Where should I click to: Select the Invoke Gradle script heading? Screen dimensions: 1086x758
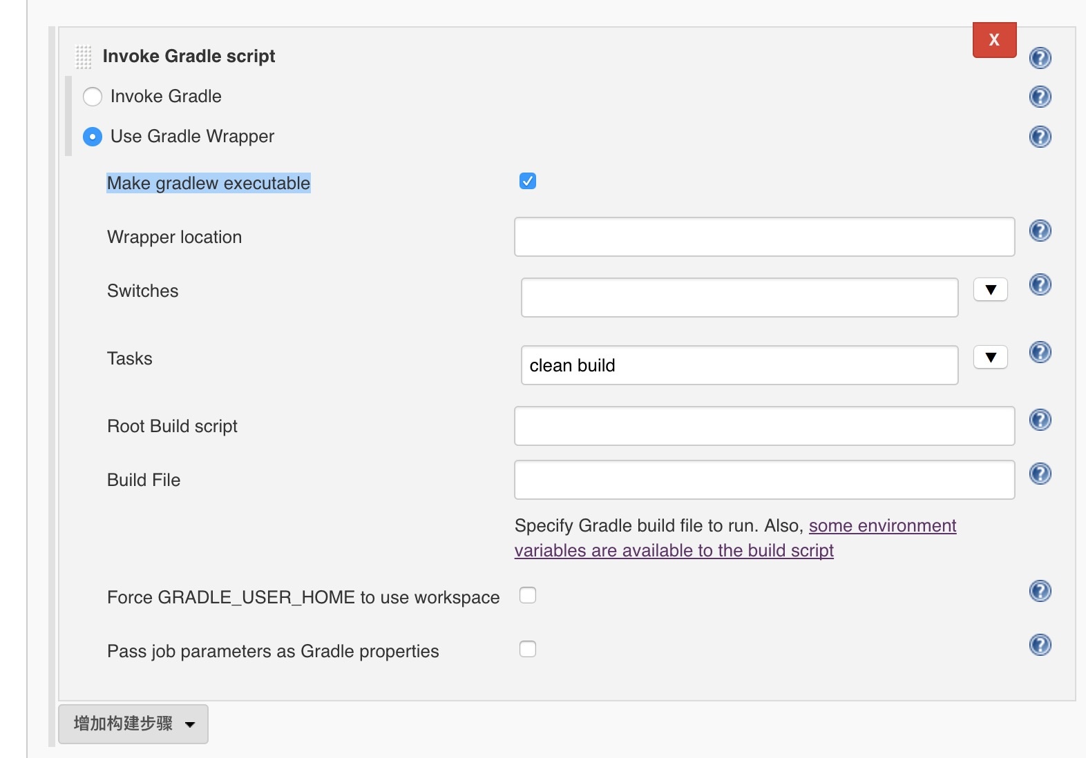(x=189, y=56)
